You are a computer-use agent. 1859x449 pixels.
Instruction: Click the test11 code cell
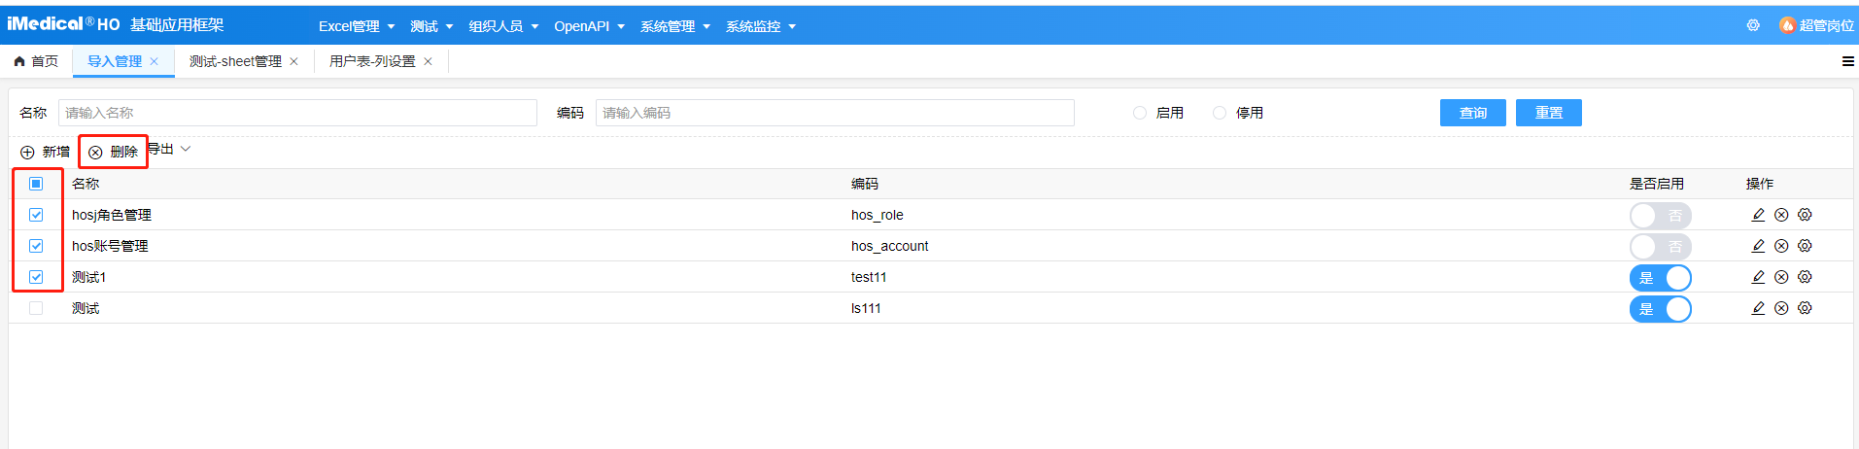(869, 277)
